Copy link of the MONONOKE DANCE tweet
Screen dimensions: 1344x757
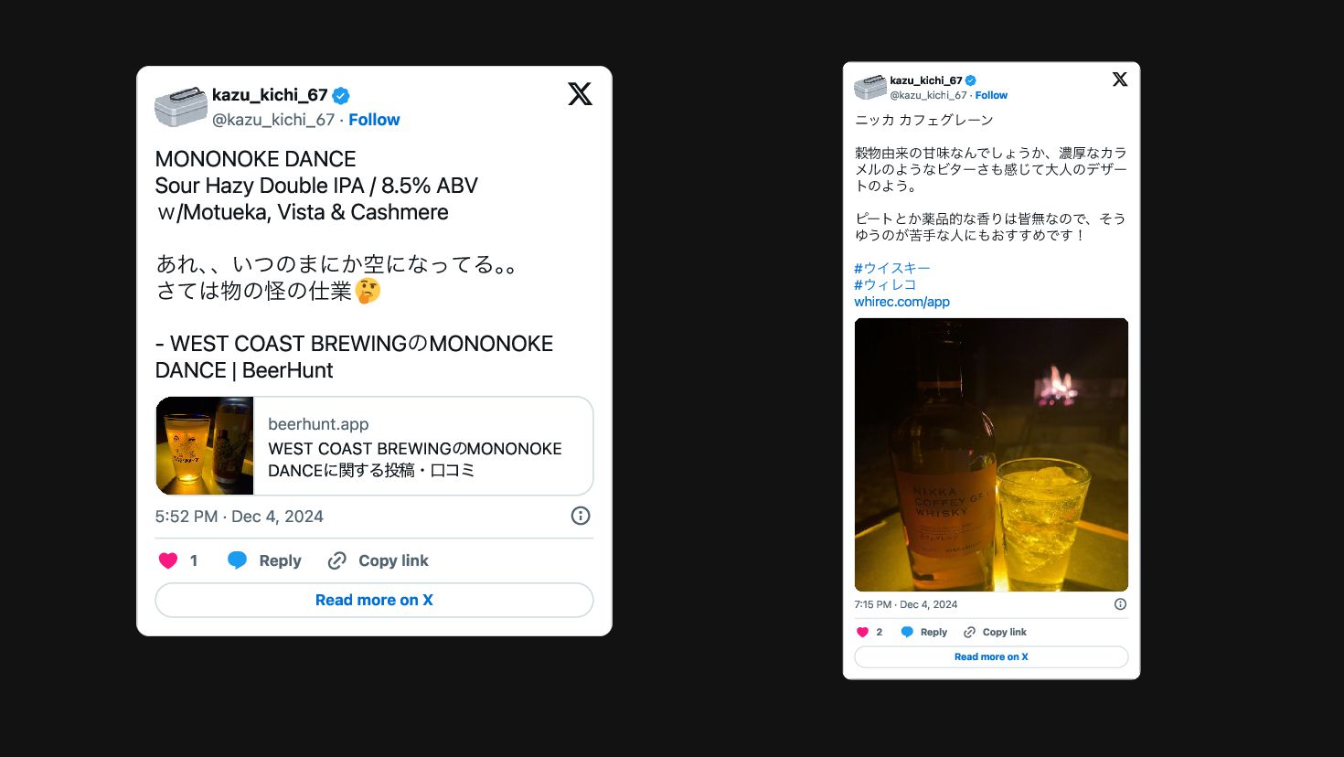point(378,560)
